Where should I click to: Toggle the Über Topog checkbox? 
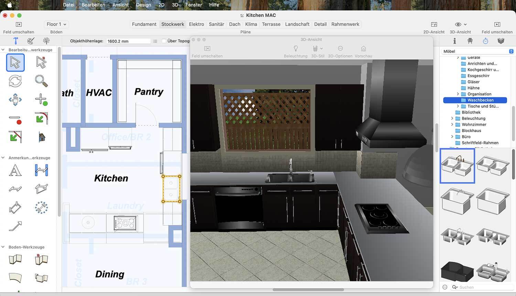point(164,41)
